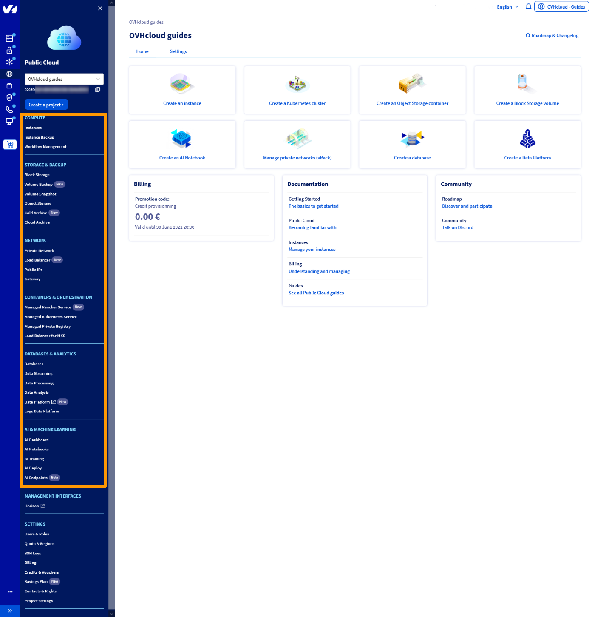The width and height of the screenshot is (595, 617).
Task: Open the English language dropdown
Action: 507,6
